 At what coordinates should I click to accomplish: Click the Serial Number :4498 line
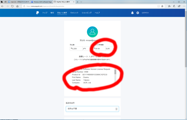pos(80,72)
